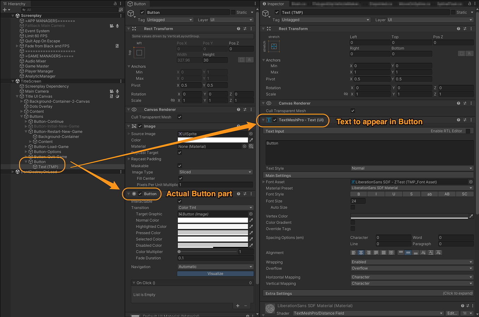The width and height of the screenshot is (479, 317).
Task: Open the Button component's three-dot context menu
Action: (x=251, y=194)
